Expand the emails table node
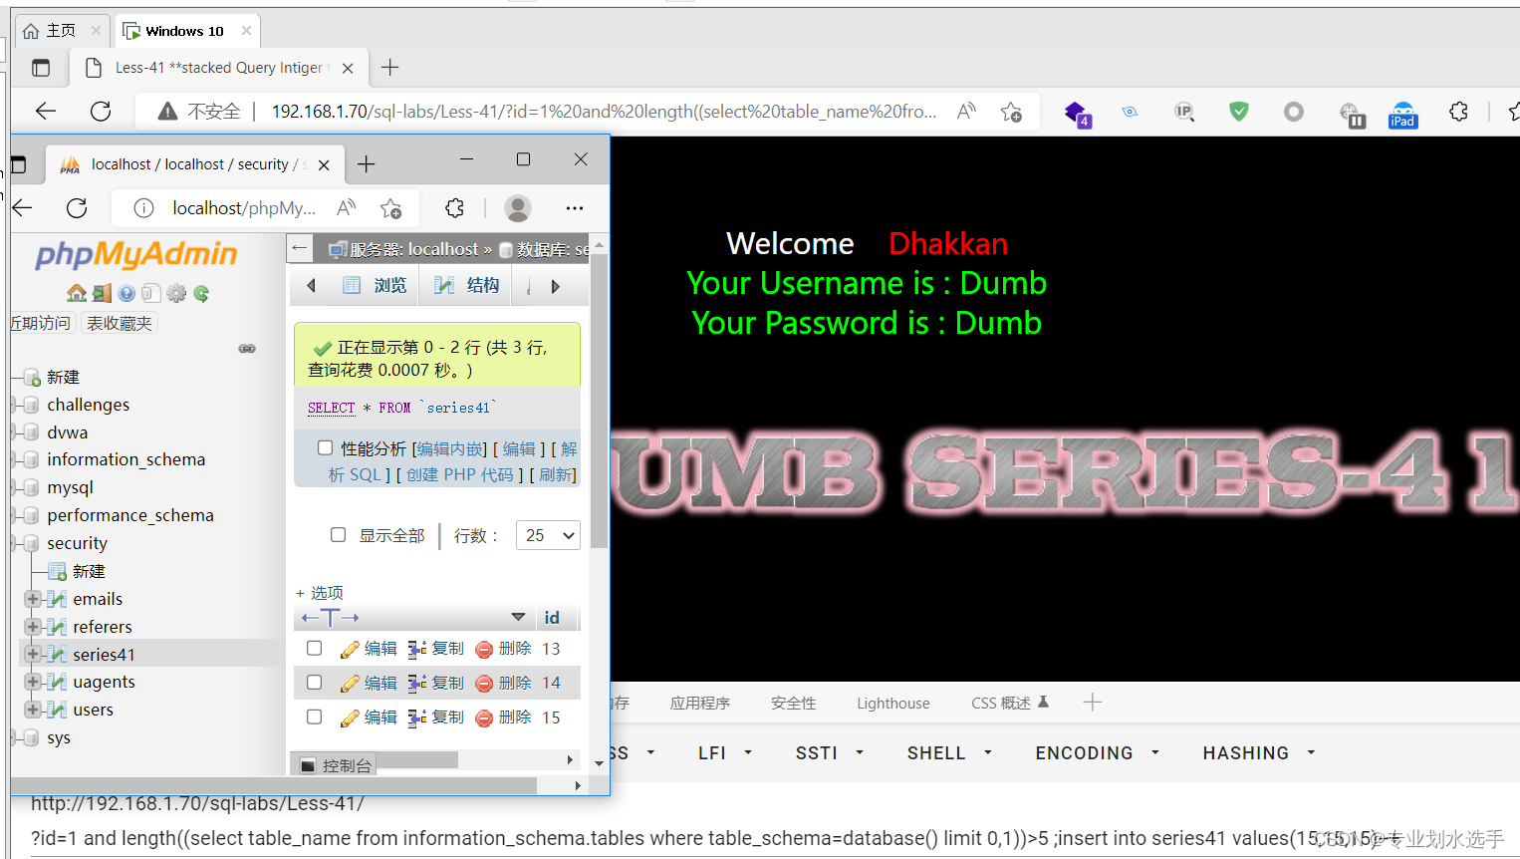This screenshot has height=859, width=1520. pyautogui.click(x=33, y=599)
